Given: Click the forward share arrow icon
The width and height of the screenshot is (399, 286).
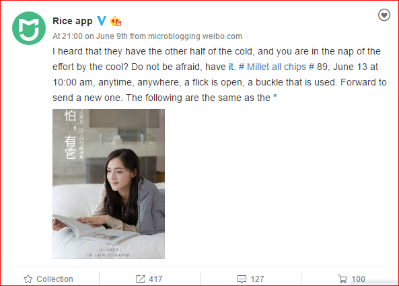Looking at the screenshot, I should click(x=141, y=279).
